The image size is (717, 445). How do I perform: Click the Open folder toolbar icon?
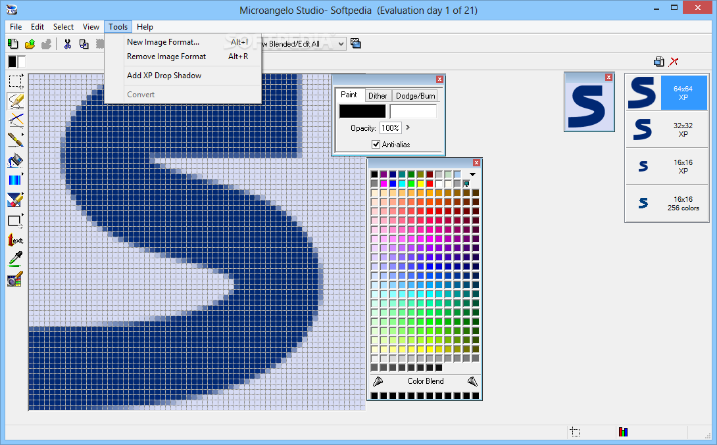coord(30,44)
